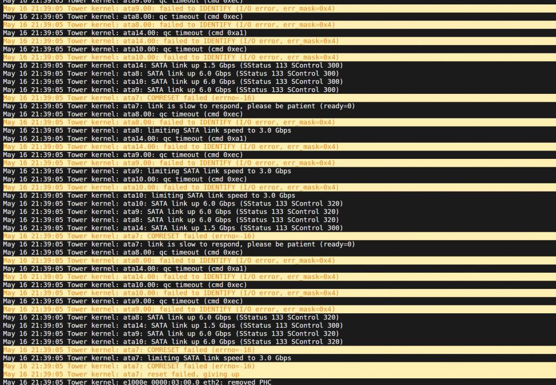The width and height of the screenshot is (556, 385).
Task: Select highlighted 'ata7: reset failed, giving up' line
Action: (x=280, y=374)
